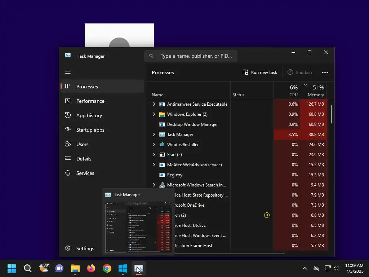Open the weather widget showing 90°
The height and width of the screenshot is (277, 369).
coord(44,268)
